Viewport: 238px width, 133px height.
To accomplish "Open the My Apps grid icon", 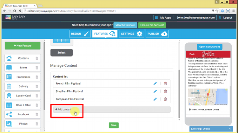I will tap(156, 18).
